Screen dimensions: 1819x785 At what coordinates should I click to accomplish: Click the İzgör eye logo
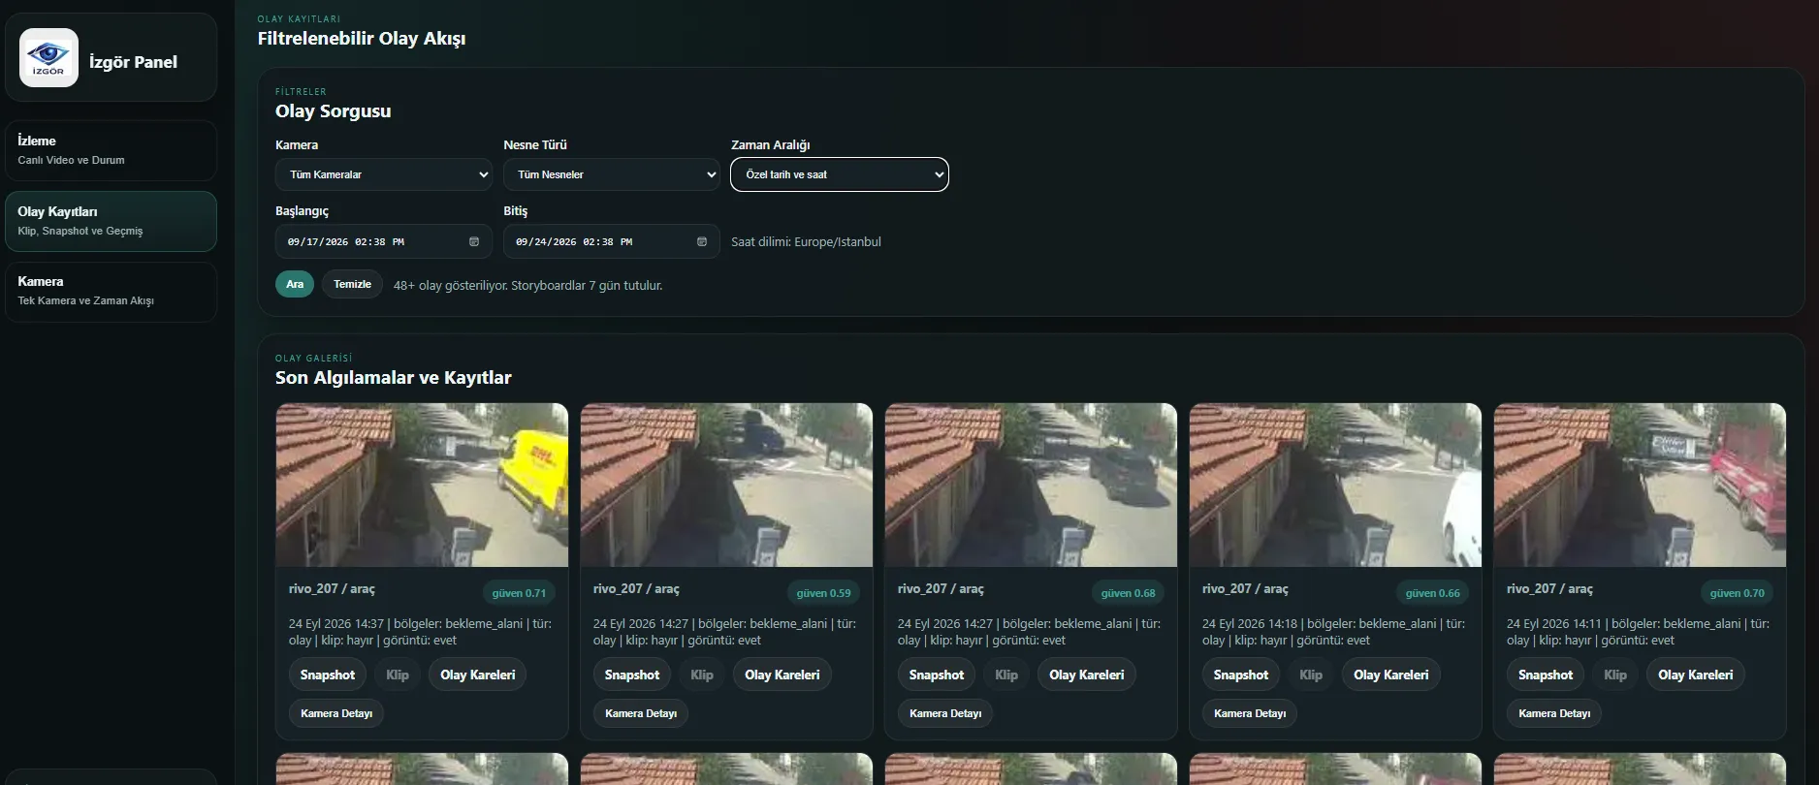48,58
